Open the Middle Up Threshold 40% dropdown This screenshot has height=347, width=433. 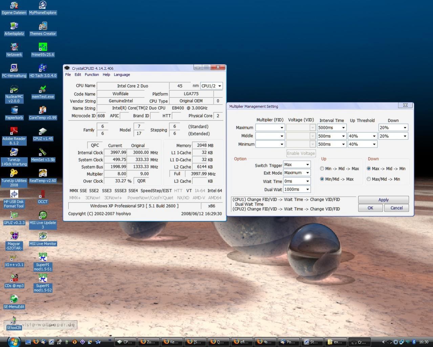click(363, 136)
